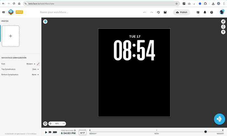This screenshot has height=136, width=227.
Task: Open the Font Modern dropdown
Action: pos(31,64)
